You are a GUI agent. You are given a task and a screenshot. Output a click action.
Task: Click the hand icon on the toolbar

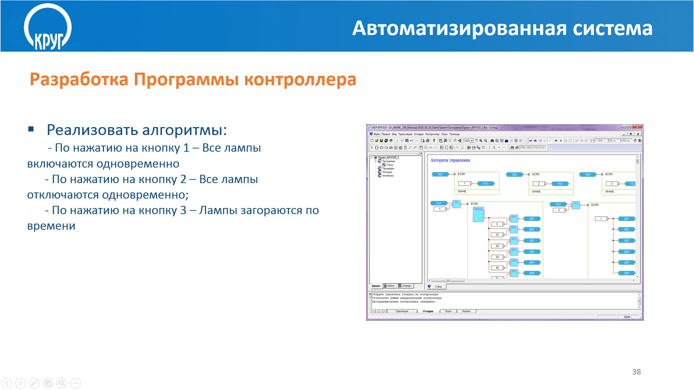coord(635,140)
